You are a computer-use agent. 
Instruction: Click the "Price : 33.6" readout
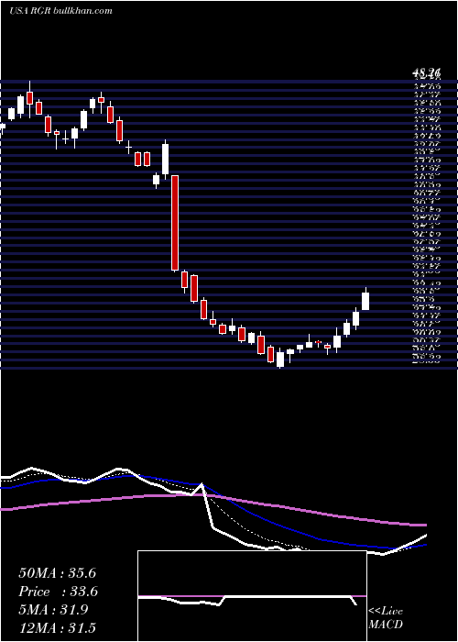tap(59, 592)
